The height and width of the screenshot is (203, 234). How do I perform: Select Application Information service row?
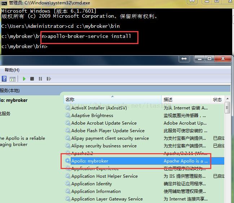[x=145, y=191]
